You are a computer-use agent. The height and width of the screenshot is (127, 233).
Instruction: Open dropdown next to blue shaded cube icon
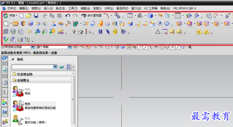pyautogui.click(x=155, y=15)
